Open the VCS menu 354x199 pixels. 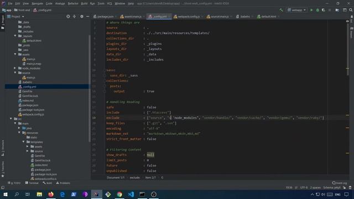pos(110,3)
